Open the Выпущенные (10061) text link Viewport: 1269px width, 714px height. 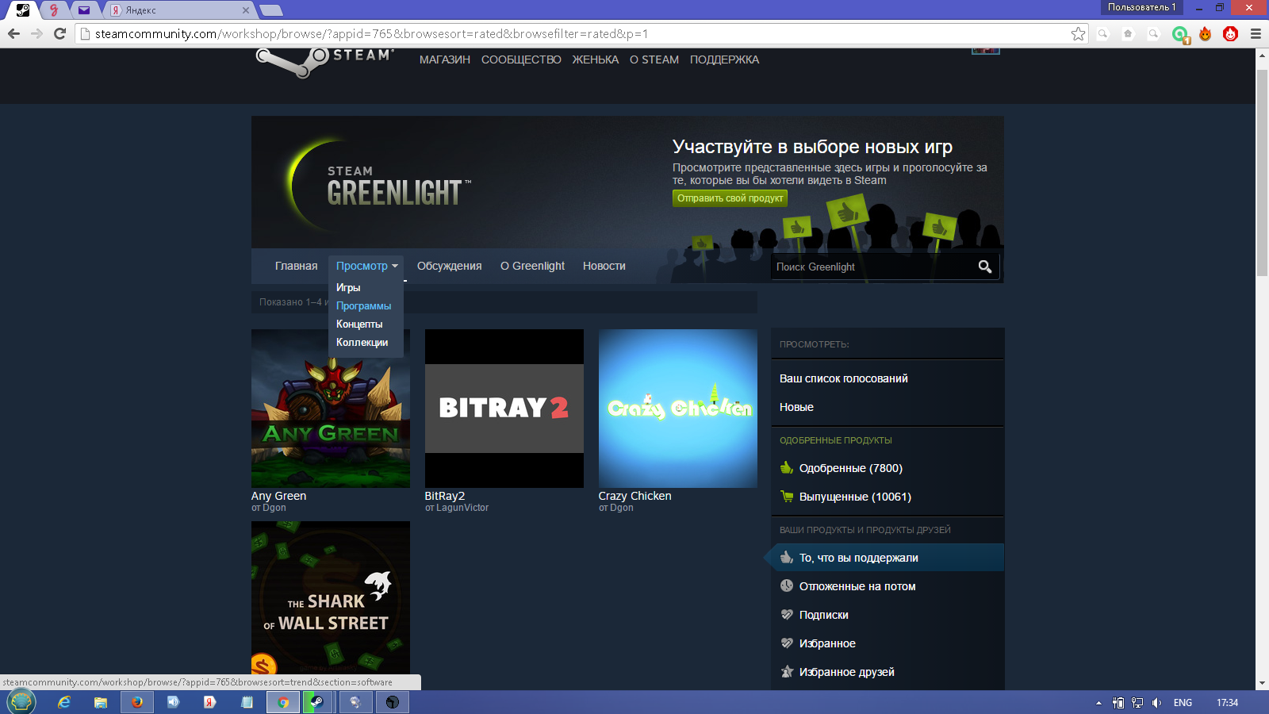tap(855, 497)
